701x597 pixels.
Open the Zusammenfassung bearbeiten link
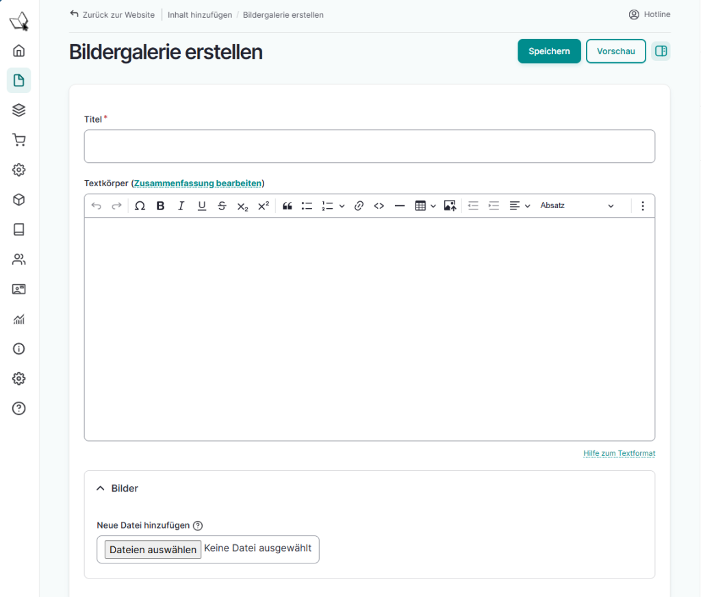pos(198,183)
